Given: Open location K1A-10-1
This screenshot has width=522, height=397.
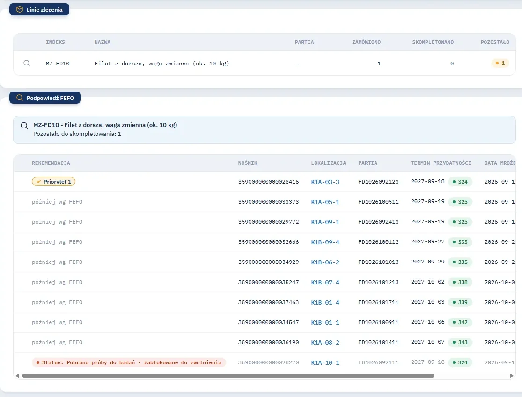Looking at the screenshot, I should (325, 363).
